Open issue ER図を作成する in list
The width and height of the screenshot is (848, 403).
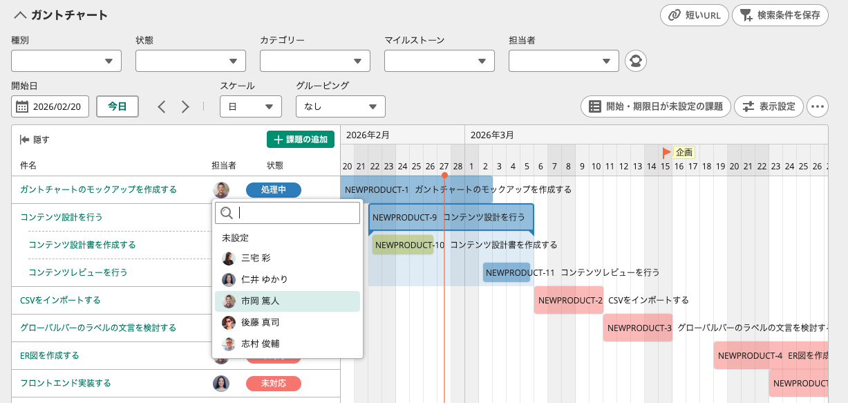[x=50, y=355]
